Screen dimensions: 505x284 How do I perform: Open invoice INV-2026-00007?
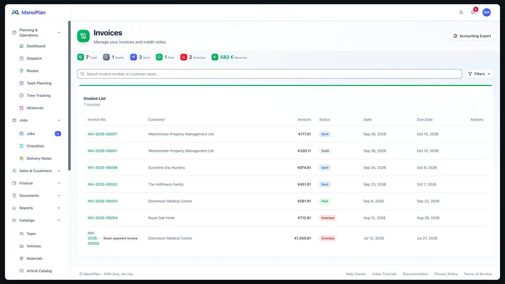(x=102, y=134)
